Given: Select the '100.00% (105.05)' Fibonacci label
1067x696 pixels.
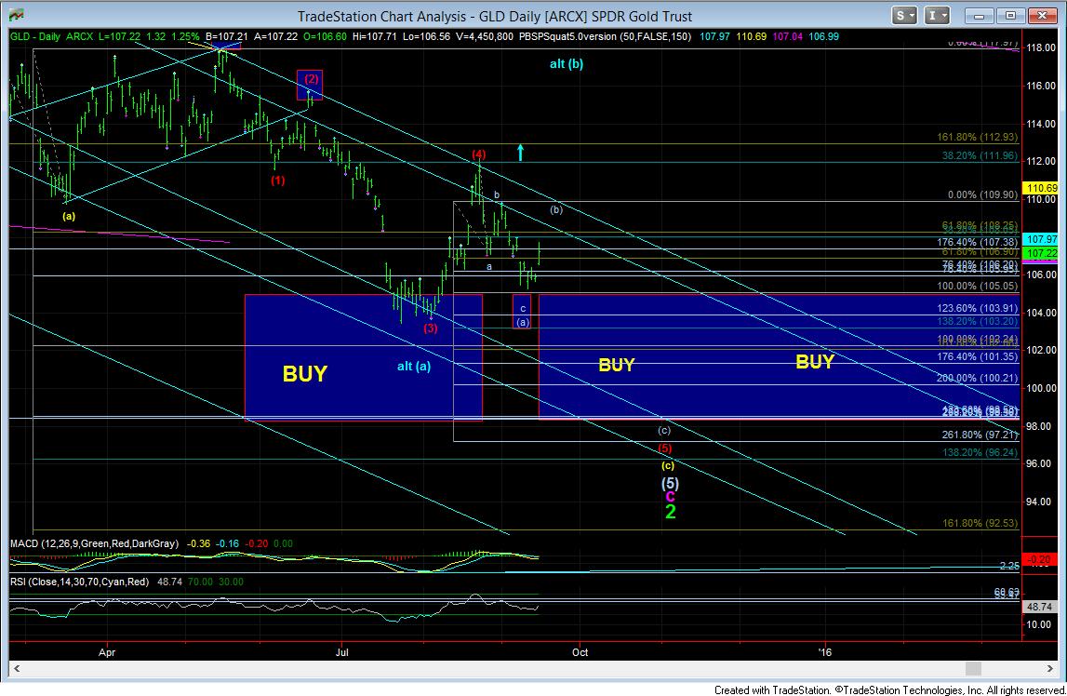Looking at the screenshot, I should pyautogui.click(x=977, y=287).
